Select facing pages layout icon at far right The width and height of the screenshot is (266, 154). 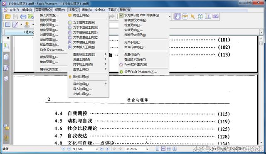click(175, 149)
